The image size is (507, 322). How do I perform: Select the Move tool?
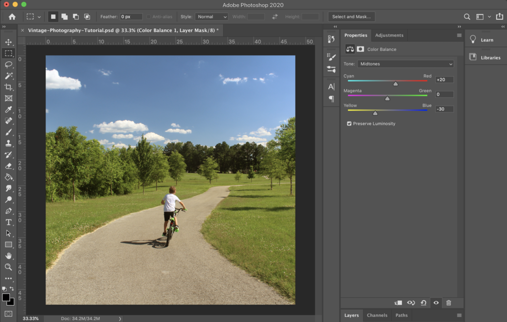(8, 42)
